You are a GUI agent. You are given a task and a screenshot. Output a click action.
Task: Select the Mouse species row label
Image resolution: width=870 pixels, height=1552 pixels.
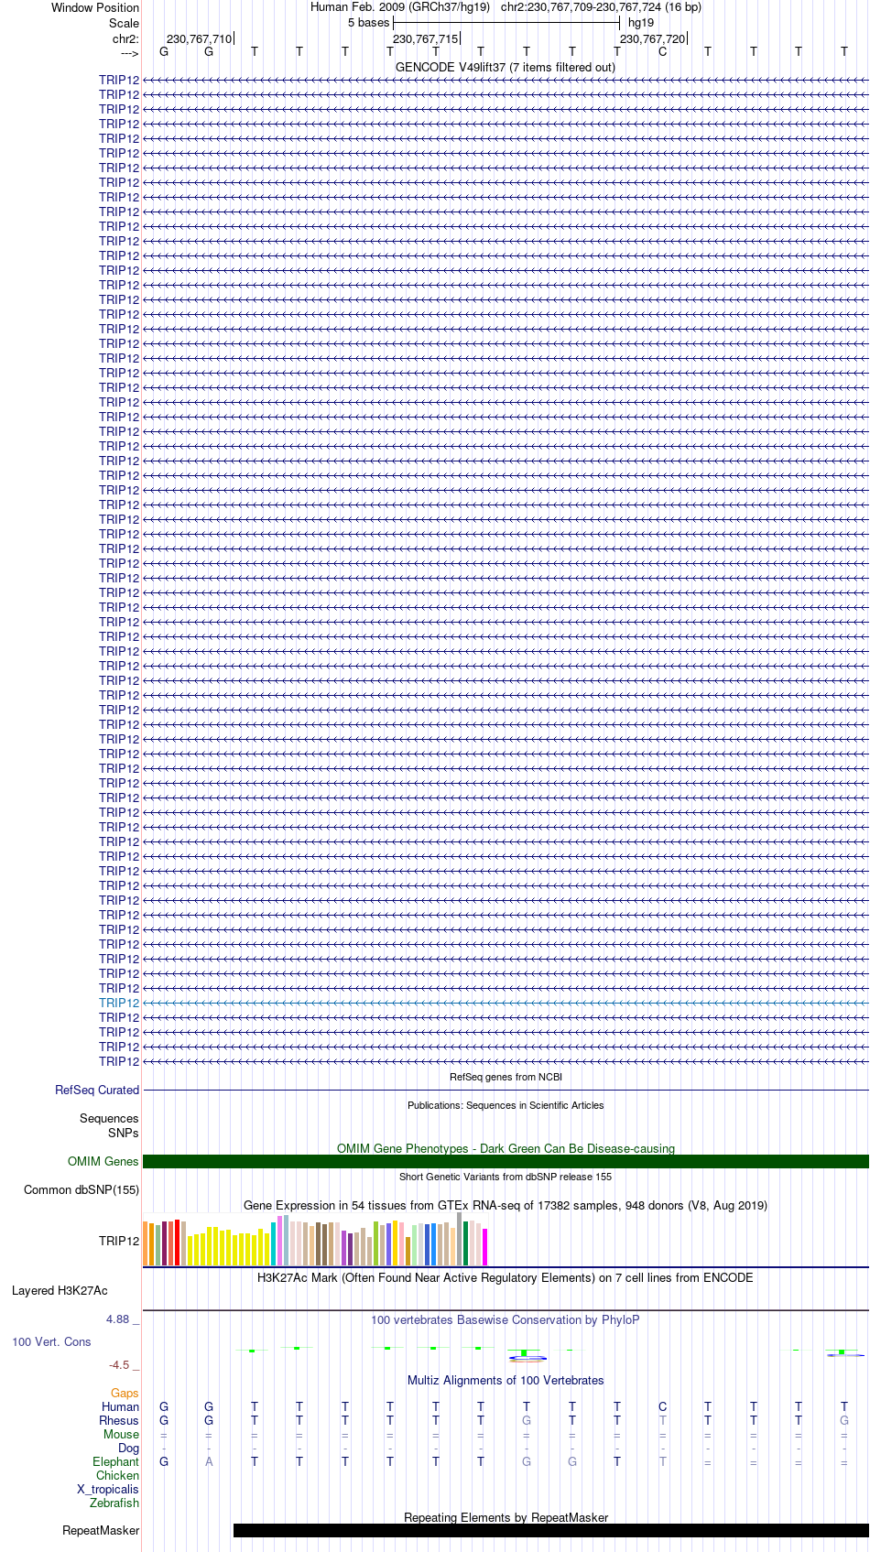click(x=121, y=1434)
